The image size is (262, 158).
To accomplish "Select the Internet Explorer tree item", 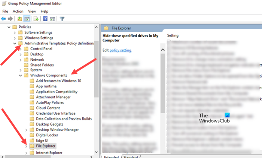I will (x=49, y=152).
